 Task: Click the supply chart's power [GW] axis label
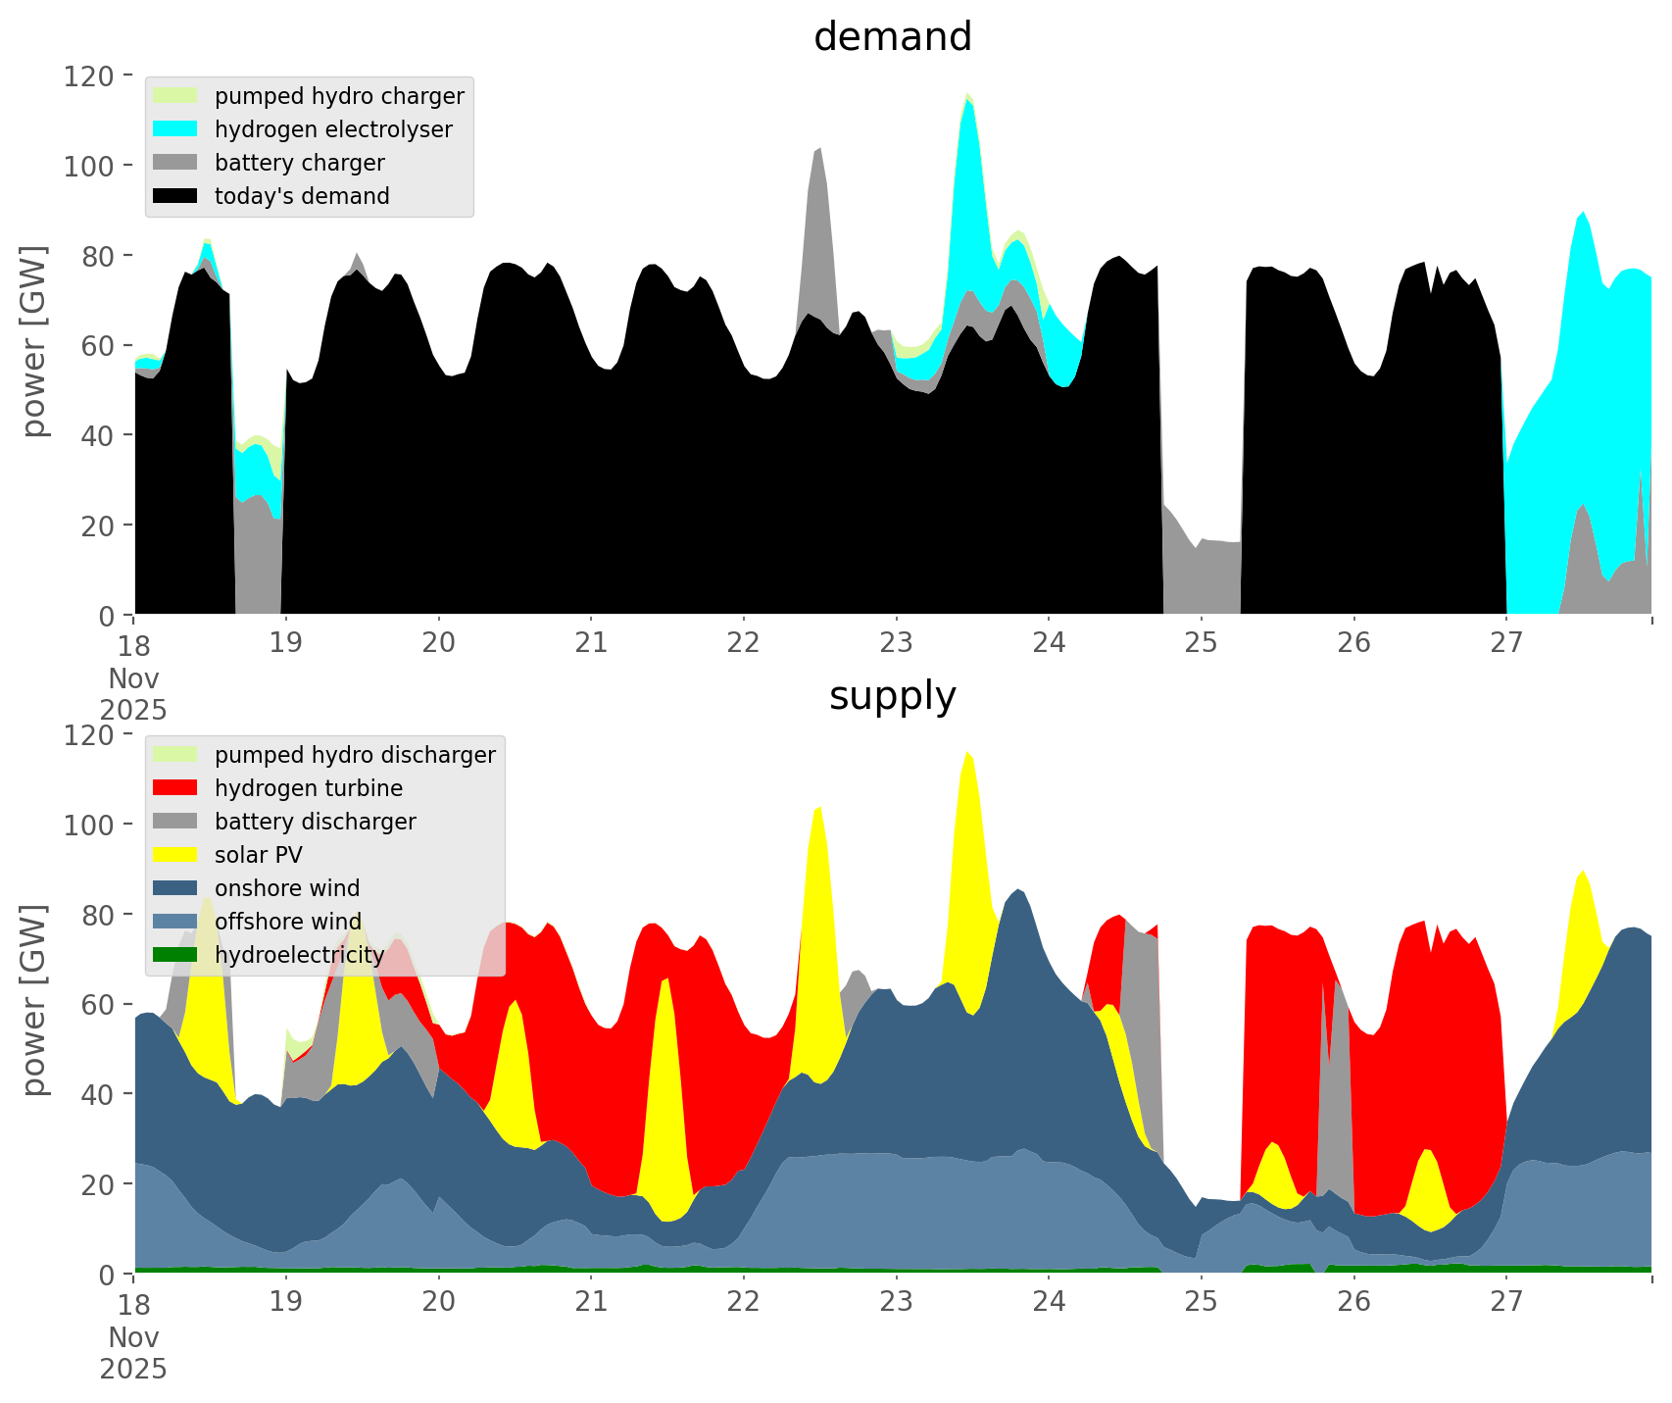pyautogui.click(x=34, y=1000)
